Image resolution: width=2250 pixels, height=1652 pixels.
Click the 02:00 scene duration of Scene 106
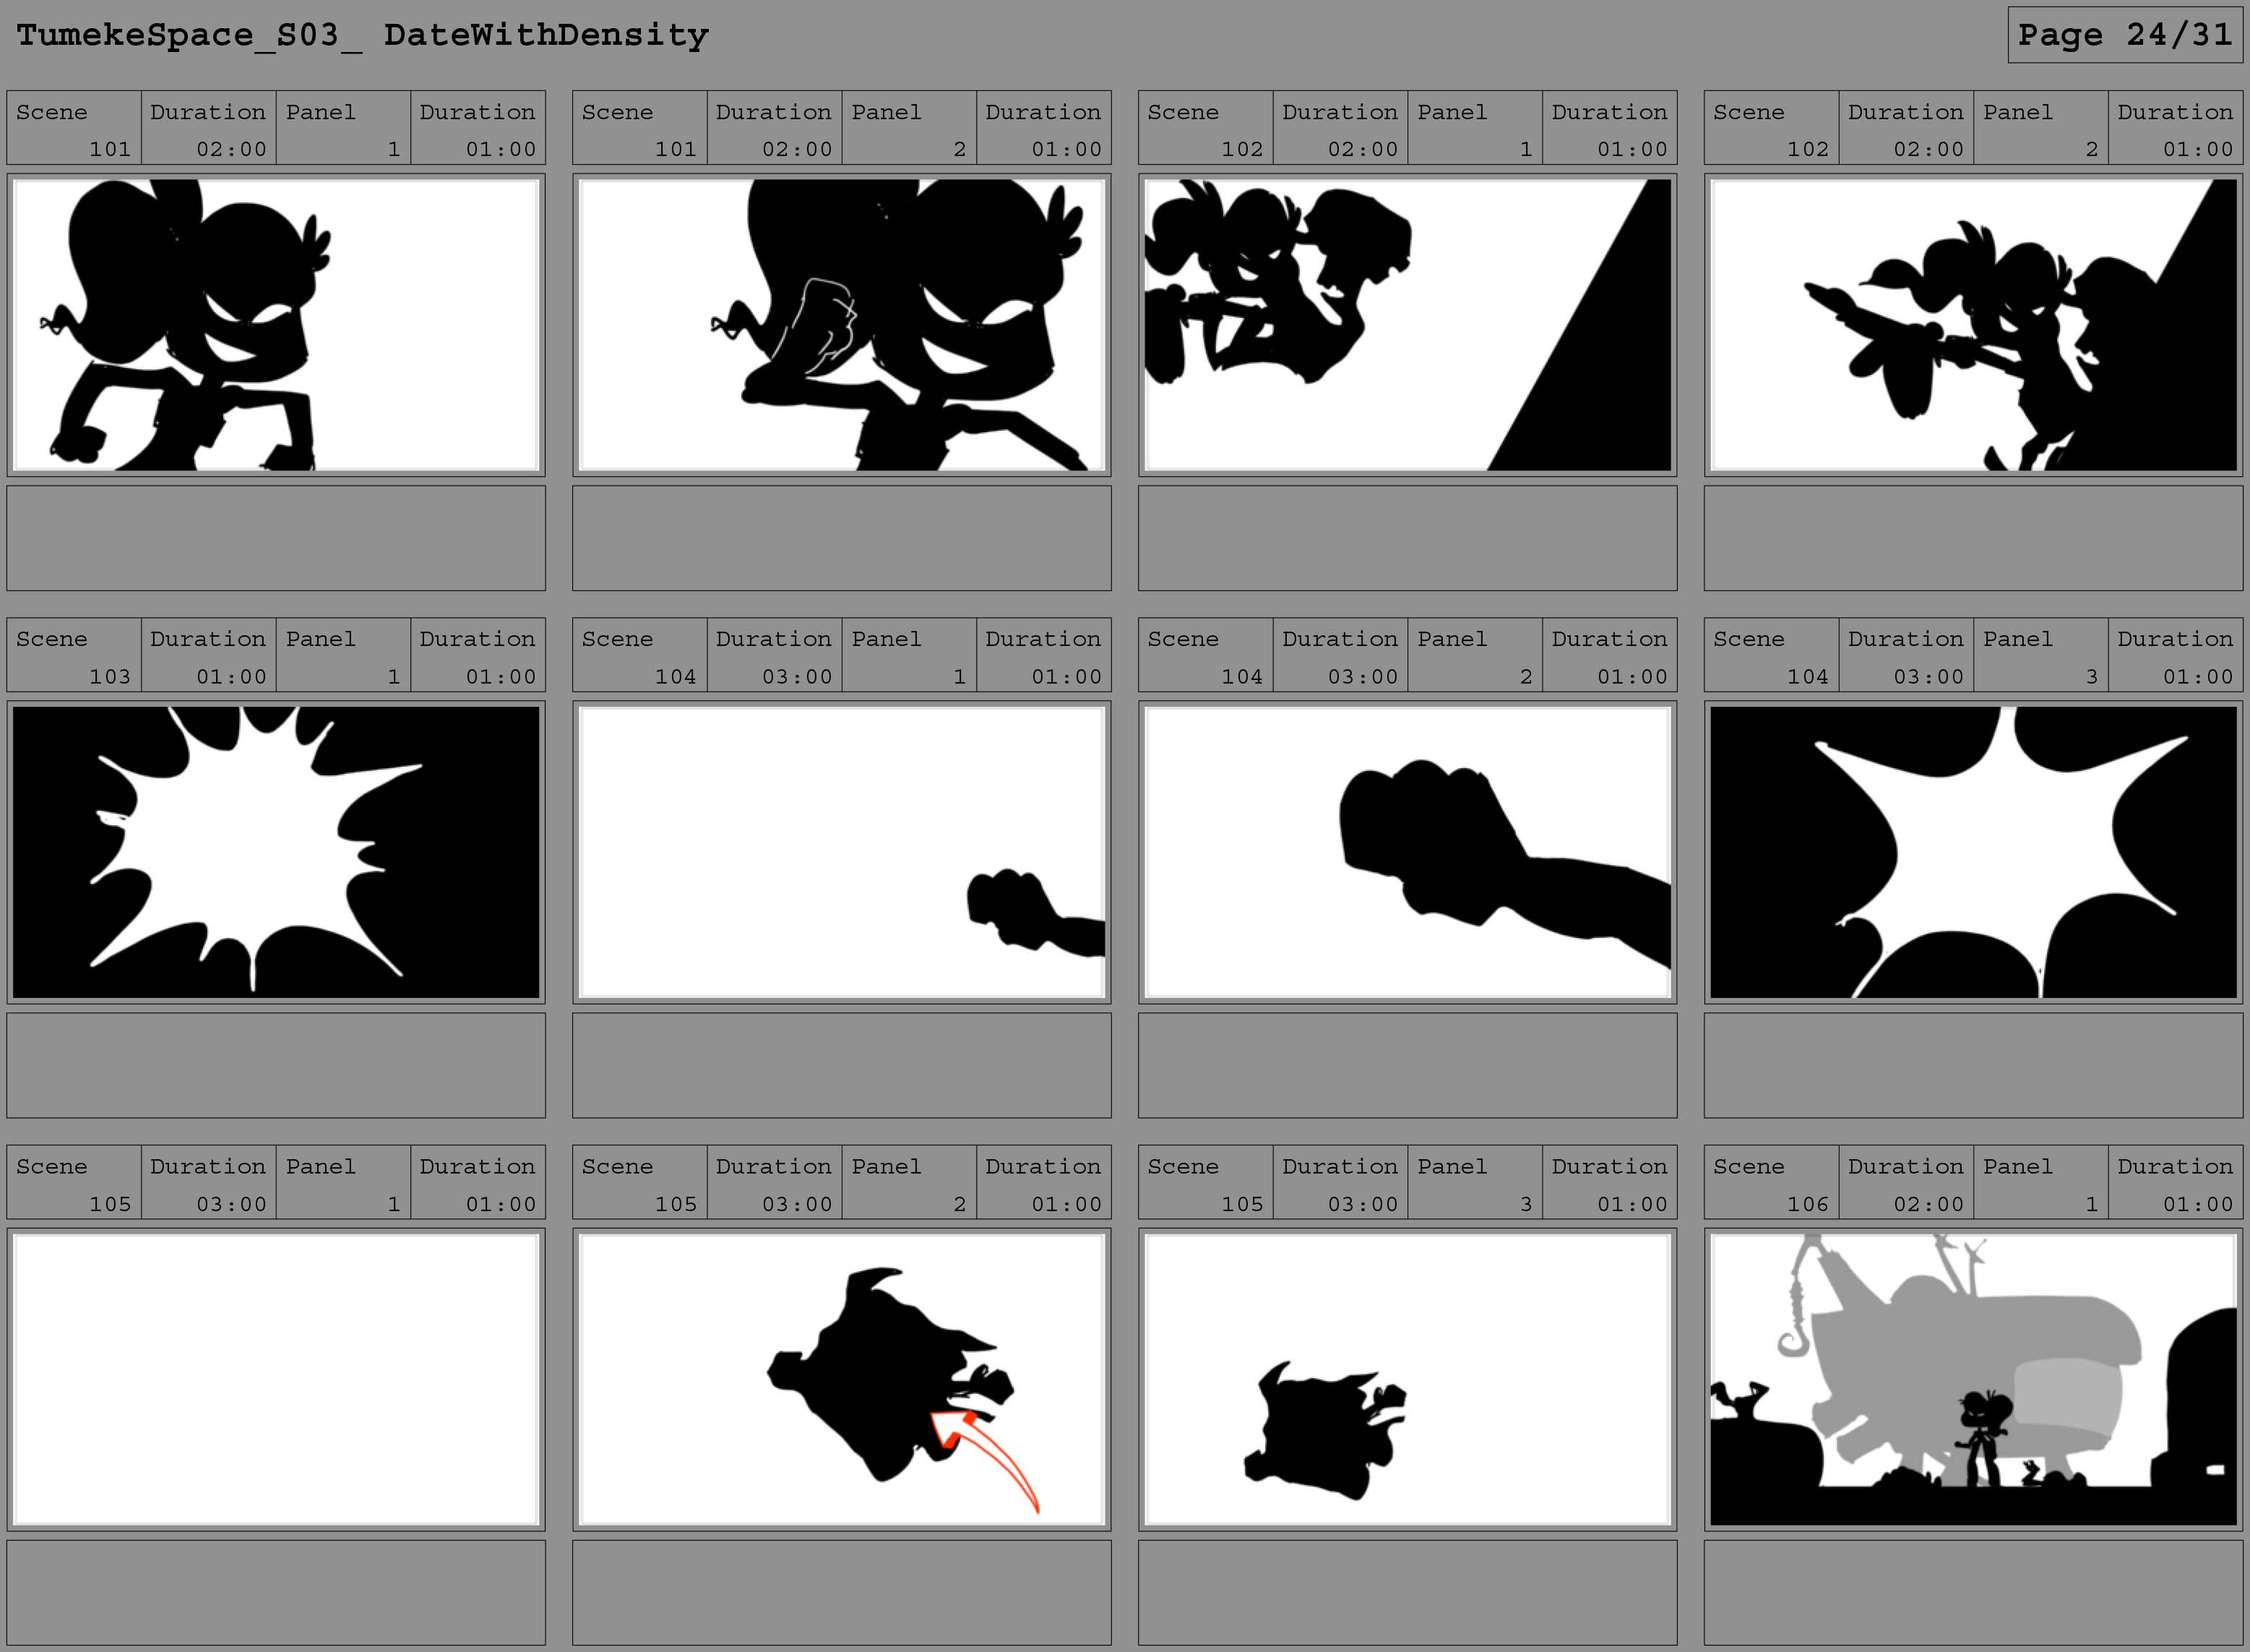[1905, 1182]
